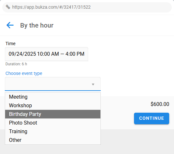This screenshot has width=174, height=154.
Task: Click the 09/24/2025 date in Time field
Action: [22, 54]
